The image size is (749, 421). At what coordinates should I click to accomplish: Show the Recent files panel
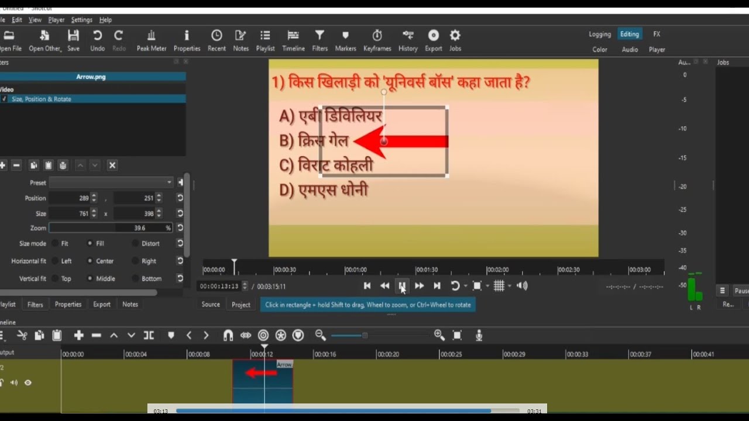coord(217,40)
